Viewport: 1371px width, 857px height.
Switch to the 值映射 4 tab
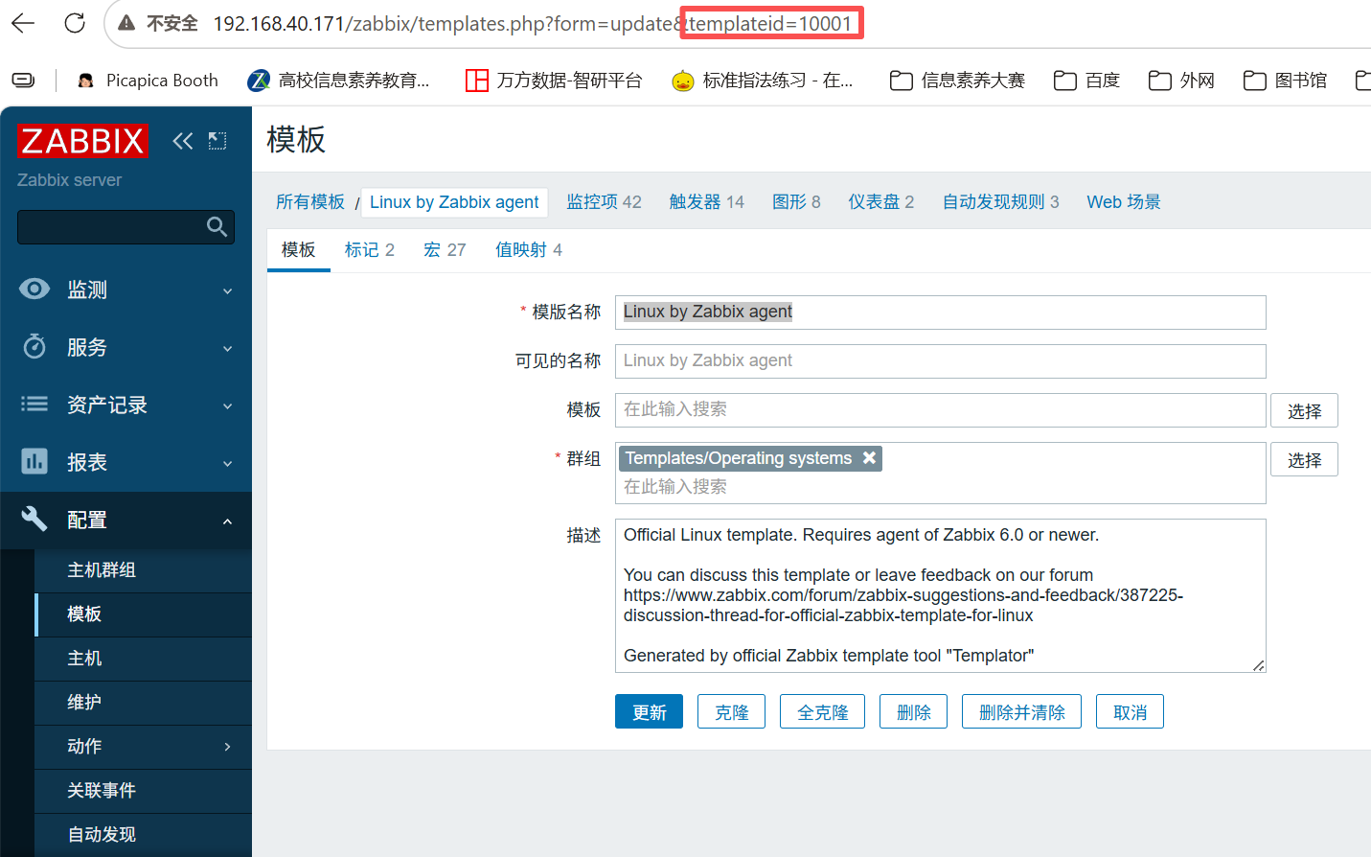pyautogui.click(x=529, y=249)
